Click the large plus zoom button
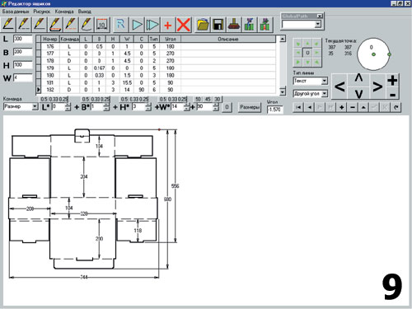The width and height of the screenshot is (412, 309). pos(392,80)
